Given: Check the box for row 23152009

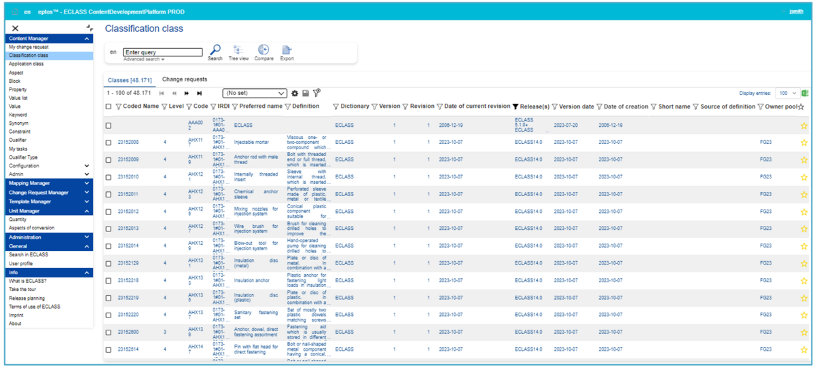Looking at the screenshot, I should pyautogui.click(x=109, y=160).
